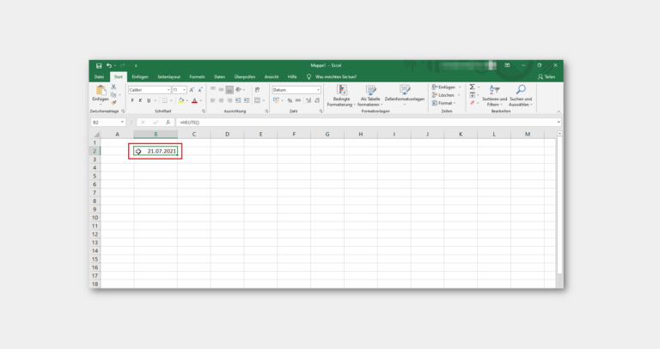660x349 pixels.
Task: Click the AutoSum sigma icon
Action: tap(472, 87)
